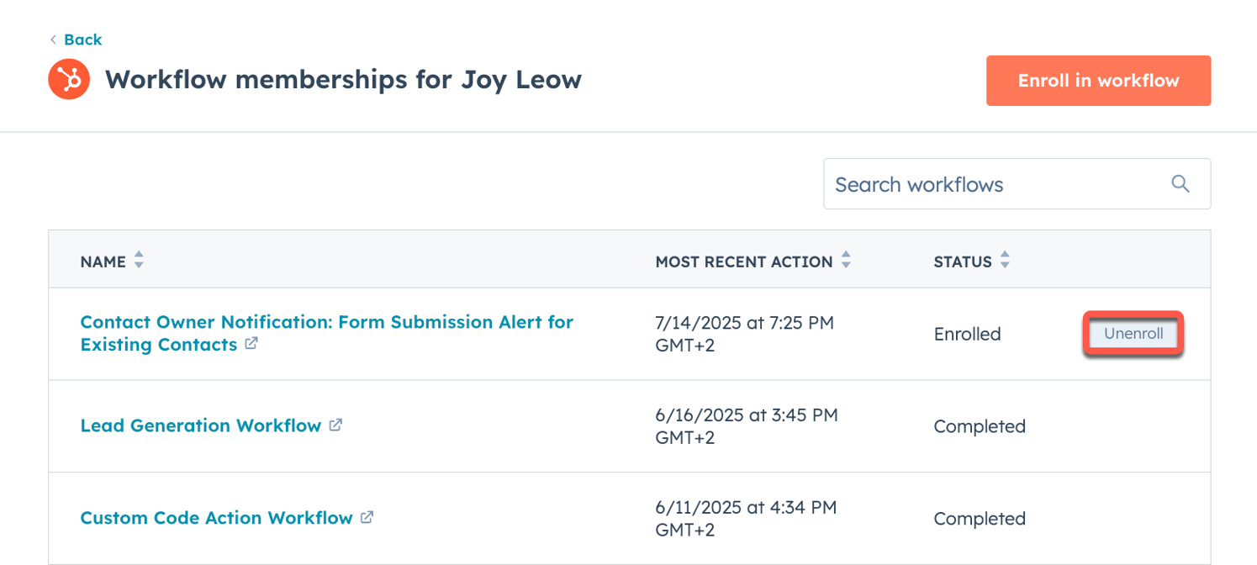The height and width of the screenshot is (565, 1257).
Task: Click the HubSpot sprocket logo icon
Action: 69,79
